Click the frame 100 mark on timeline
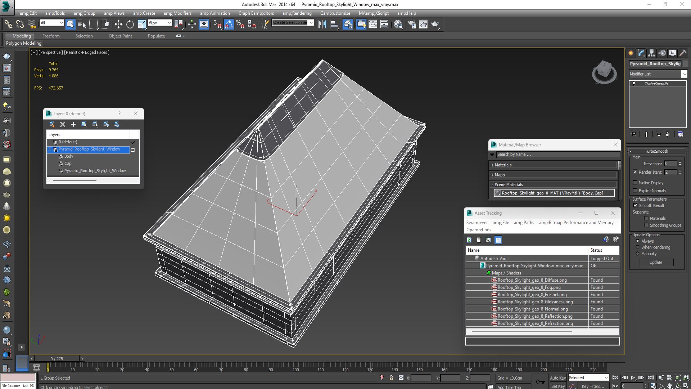 295,367
